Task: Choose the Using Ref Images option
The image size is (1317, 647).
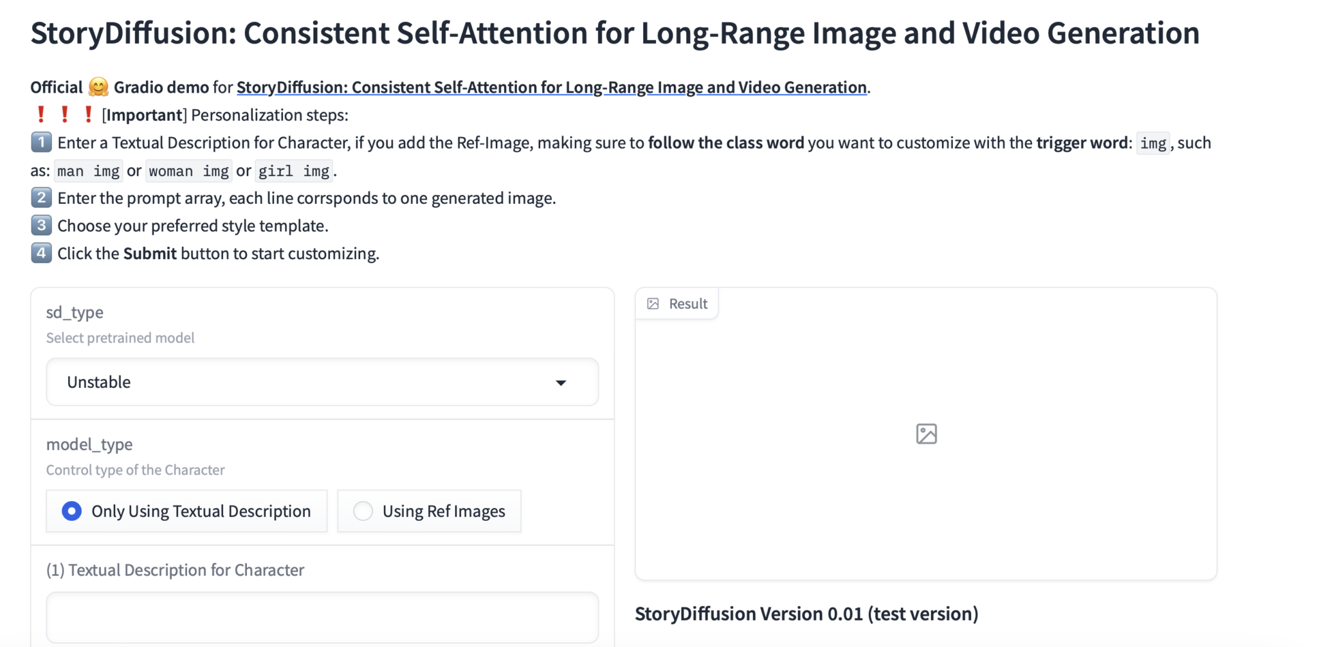Action: [363, 511]
